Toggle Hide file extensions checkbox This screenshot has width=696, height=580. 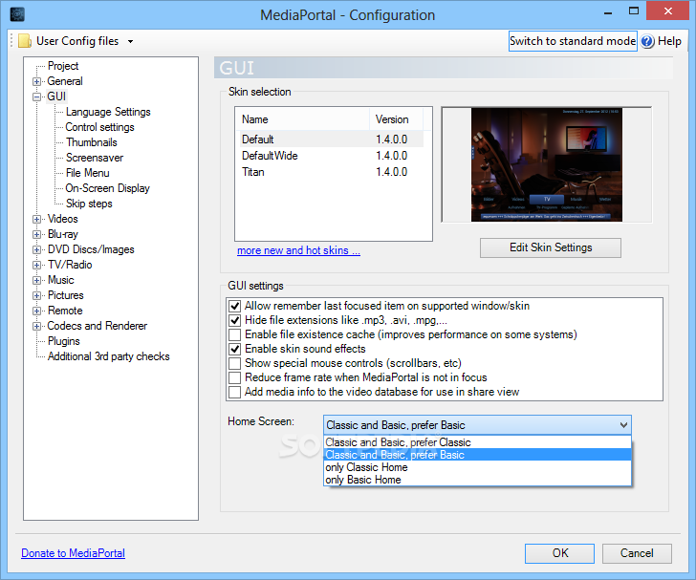point(235,320)
